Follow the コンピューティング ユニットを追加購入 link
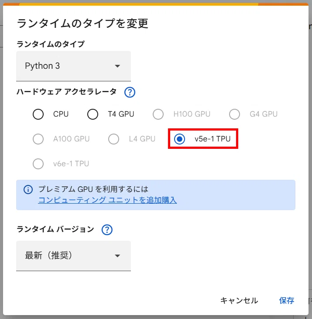Viewport: 312px width, 319px height. pos(107,200)
